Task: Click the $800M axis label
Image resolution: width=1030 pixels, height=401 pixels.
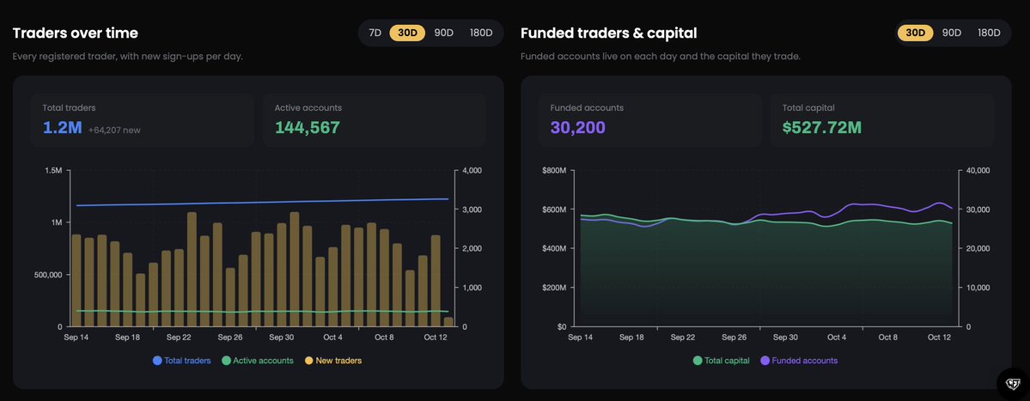Action: [x=555, y=171]
